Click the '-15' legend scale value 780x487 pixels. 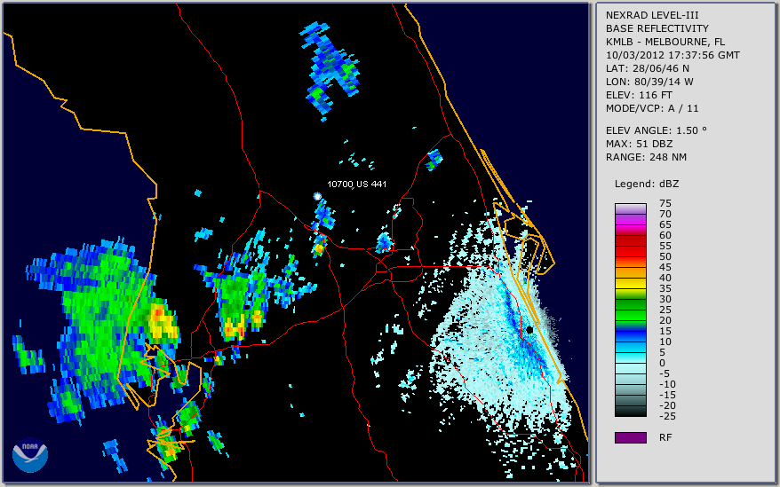[x=667, y=395]
